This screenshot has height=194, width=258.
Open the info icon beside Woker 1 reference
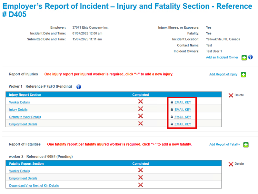pos(79,87)
